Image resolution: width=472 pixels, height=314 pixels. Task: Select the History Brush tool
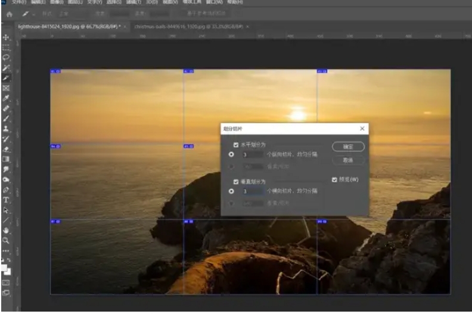pos(6,139)
